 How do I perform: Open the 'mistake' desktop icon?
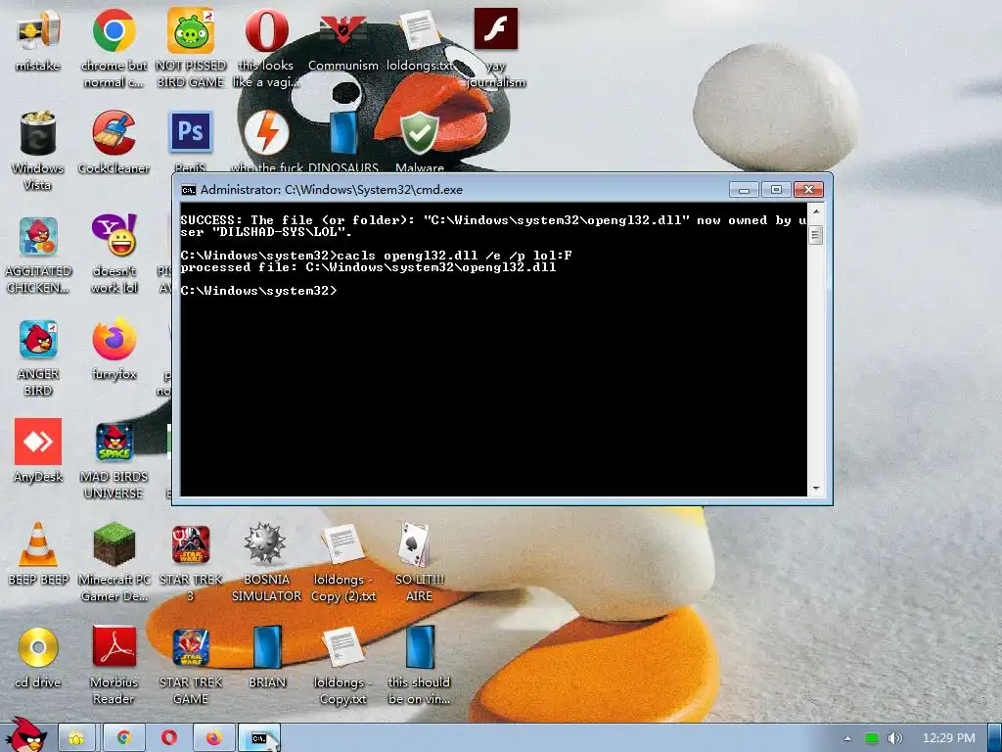coord(38,32)
